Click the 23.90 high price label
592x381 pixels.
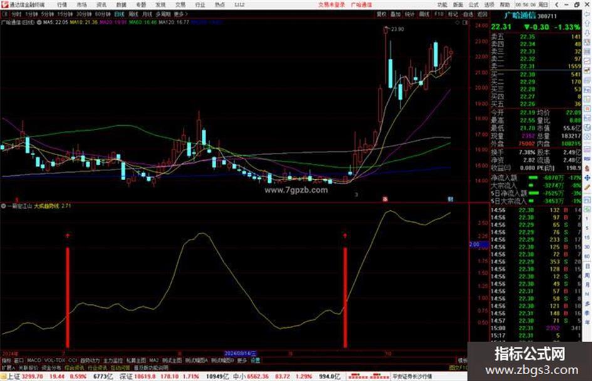click(x=398, y=29)
